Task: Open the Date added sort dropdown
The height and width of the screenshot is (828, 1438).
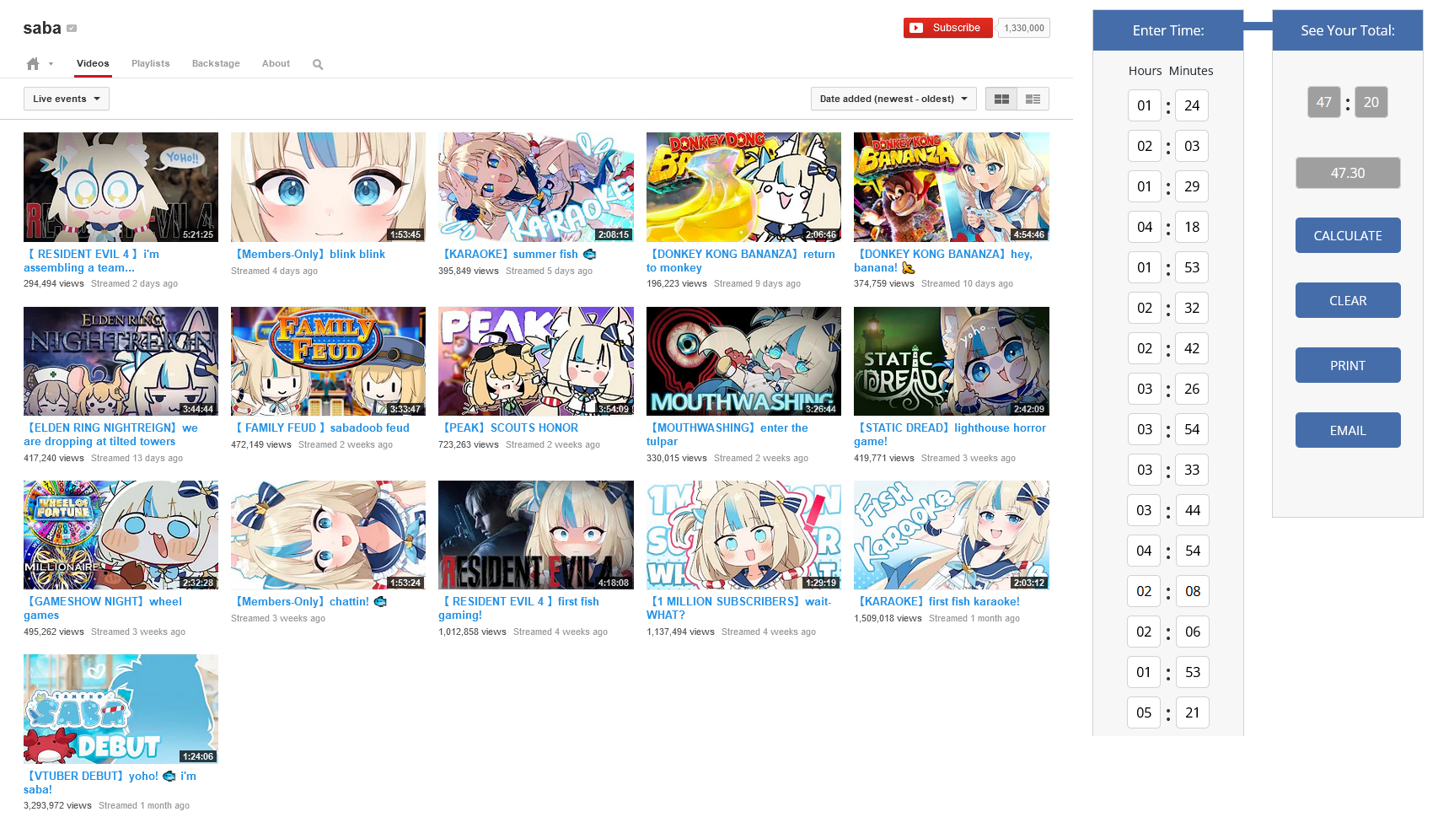Action: 893,99
